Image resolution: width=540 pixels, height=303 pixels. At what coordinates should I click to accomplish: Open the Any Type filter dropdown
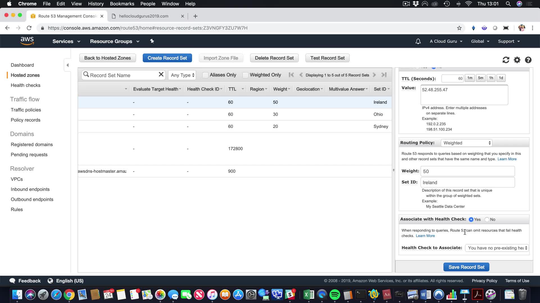point(183,75)
